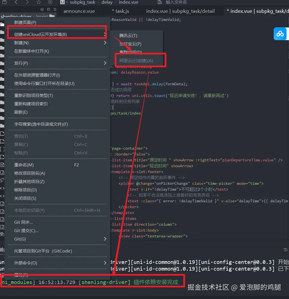Type in the 输入文件名 search field
The width and height of the screenshot is (289, 299).
[x=176, y=2]
